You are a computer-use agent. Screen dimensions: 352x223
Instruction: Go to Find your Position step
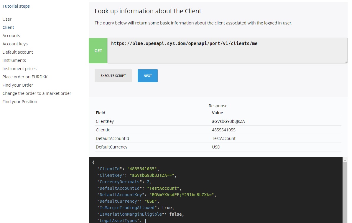click(x=20, y=102)
